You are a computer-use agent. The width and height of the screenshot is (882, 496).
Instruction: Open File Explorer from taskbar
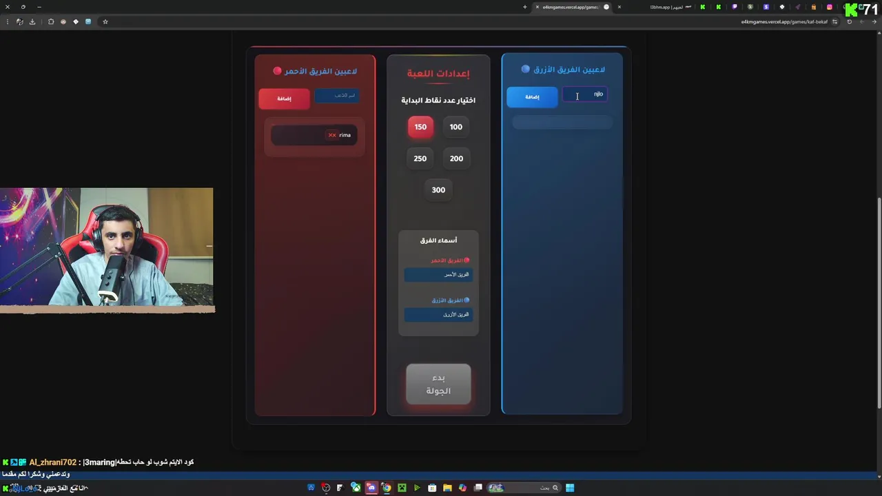(447, 488)
